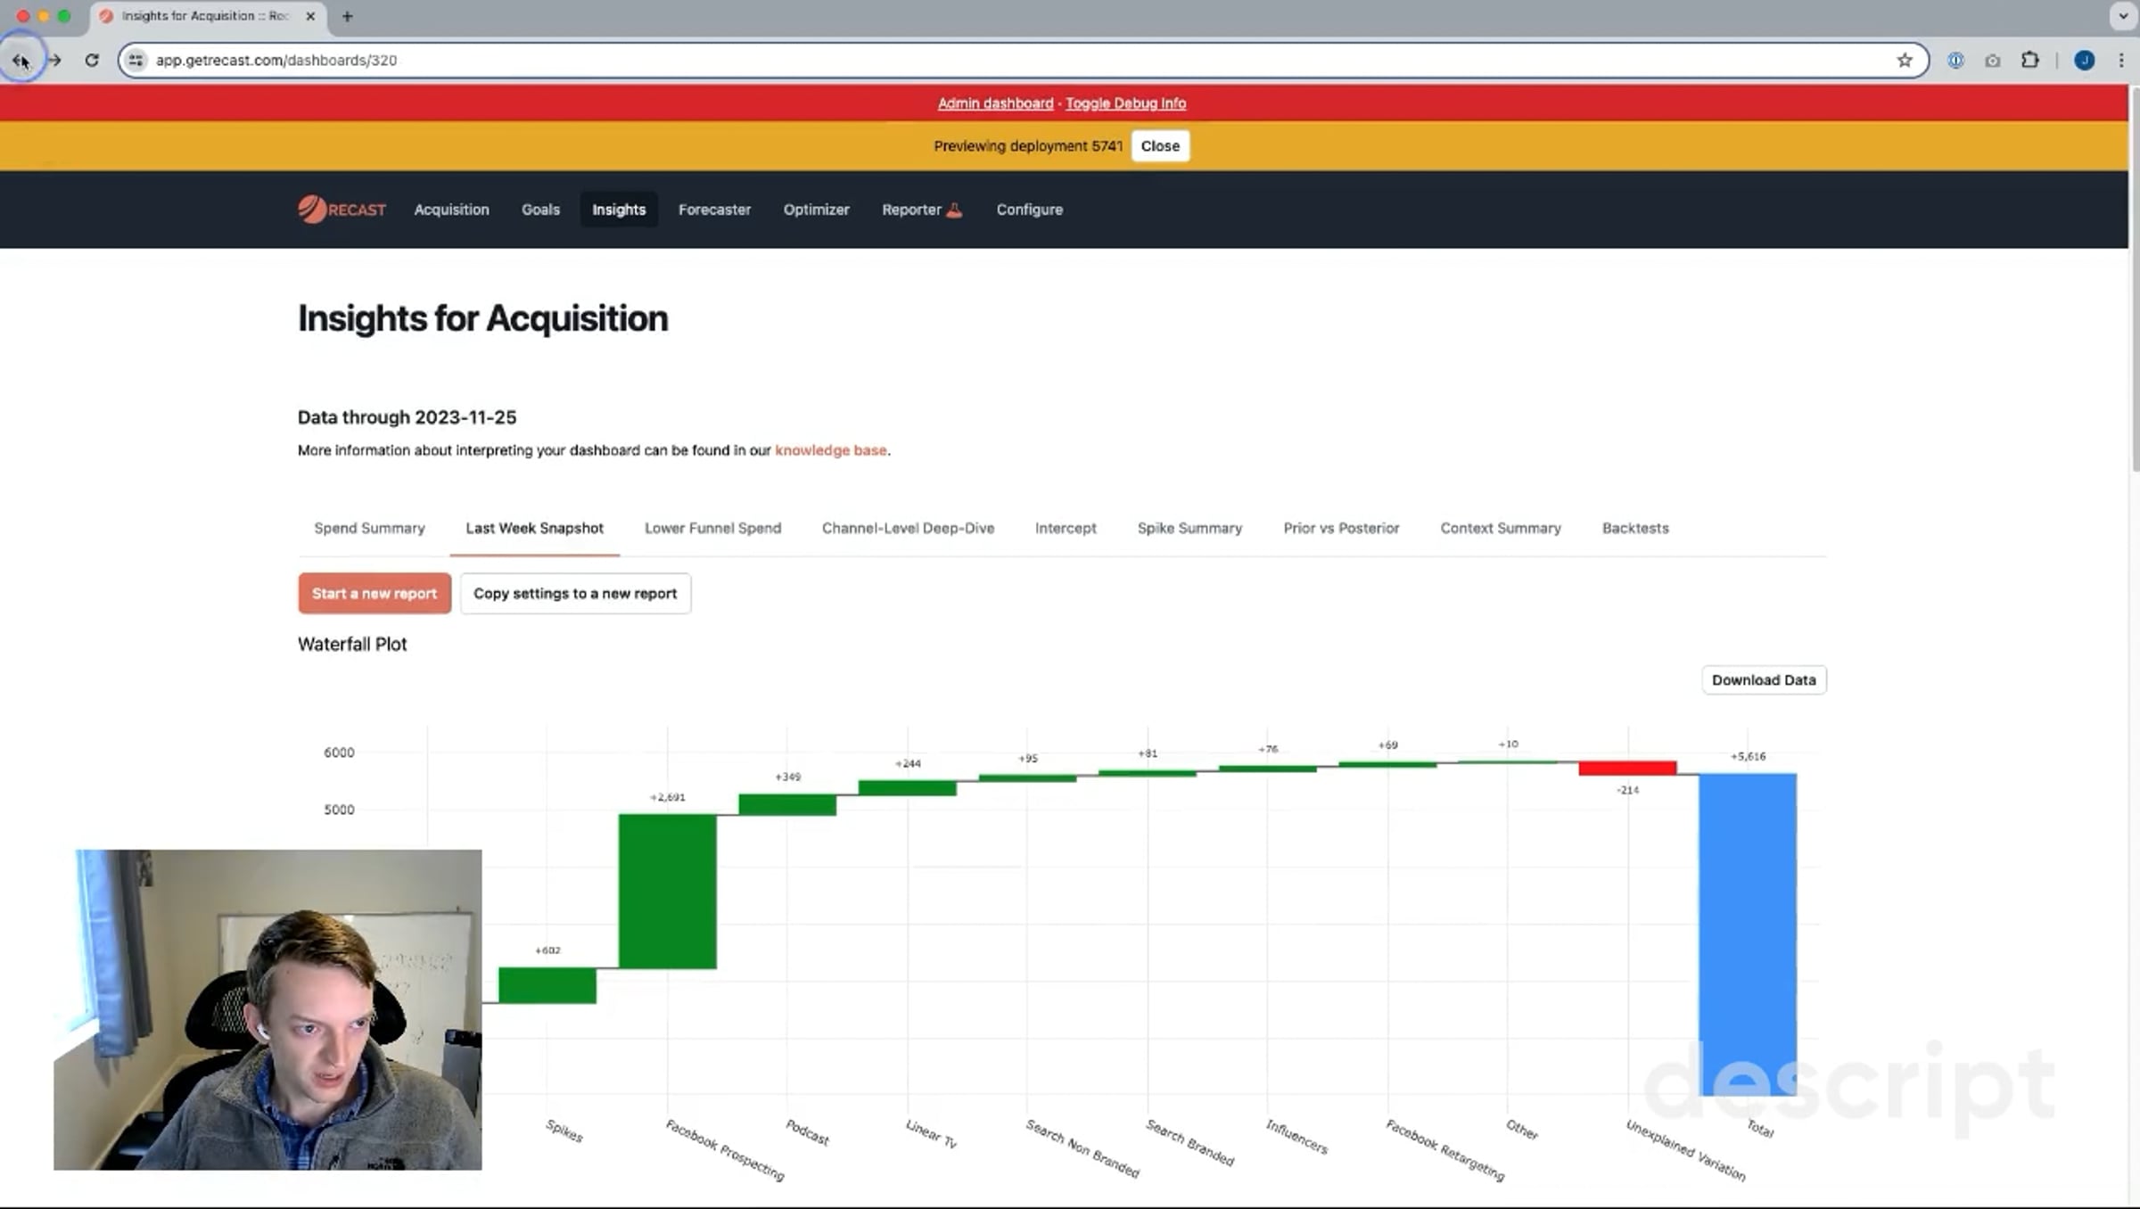Bookmark this page with the star icon
Screen dimensions: 2140x1209
coord(1905,60)
